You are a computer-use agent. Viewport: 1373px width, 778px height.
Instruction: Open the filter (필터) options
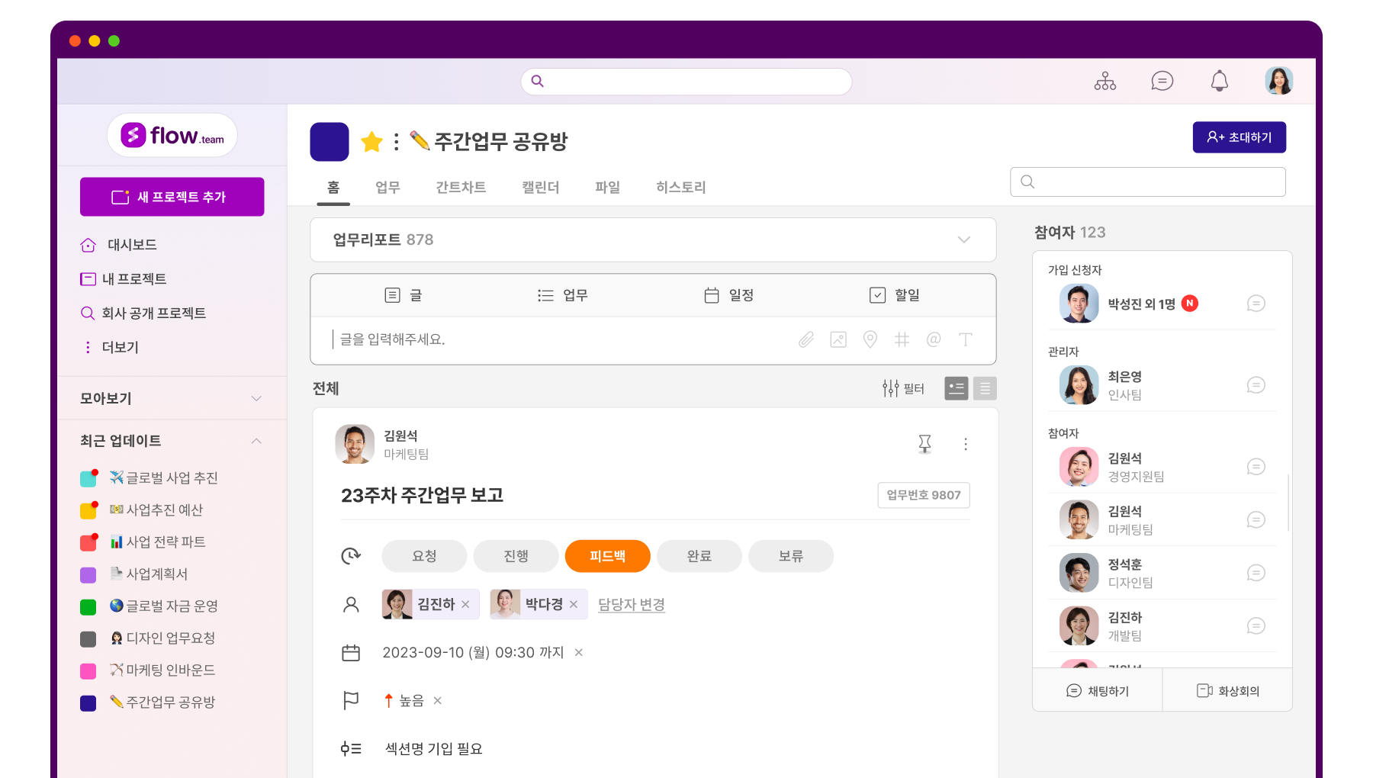[x=903, y=389]
